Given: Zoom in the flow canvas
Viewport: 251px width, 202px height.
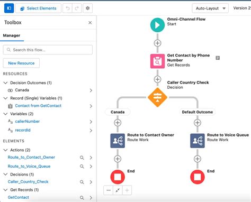Looking at the screenshot, I should [x=127, y=190].
